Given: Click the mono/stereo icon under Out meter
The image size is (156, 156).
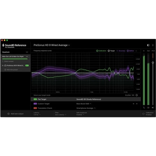Looking at the screenshot, I should (148, 108).
